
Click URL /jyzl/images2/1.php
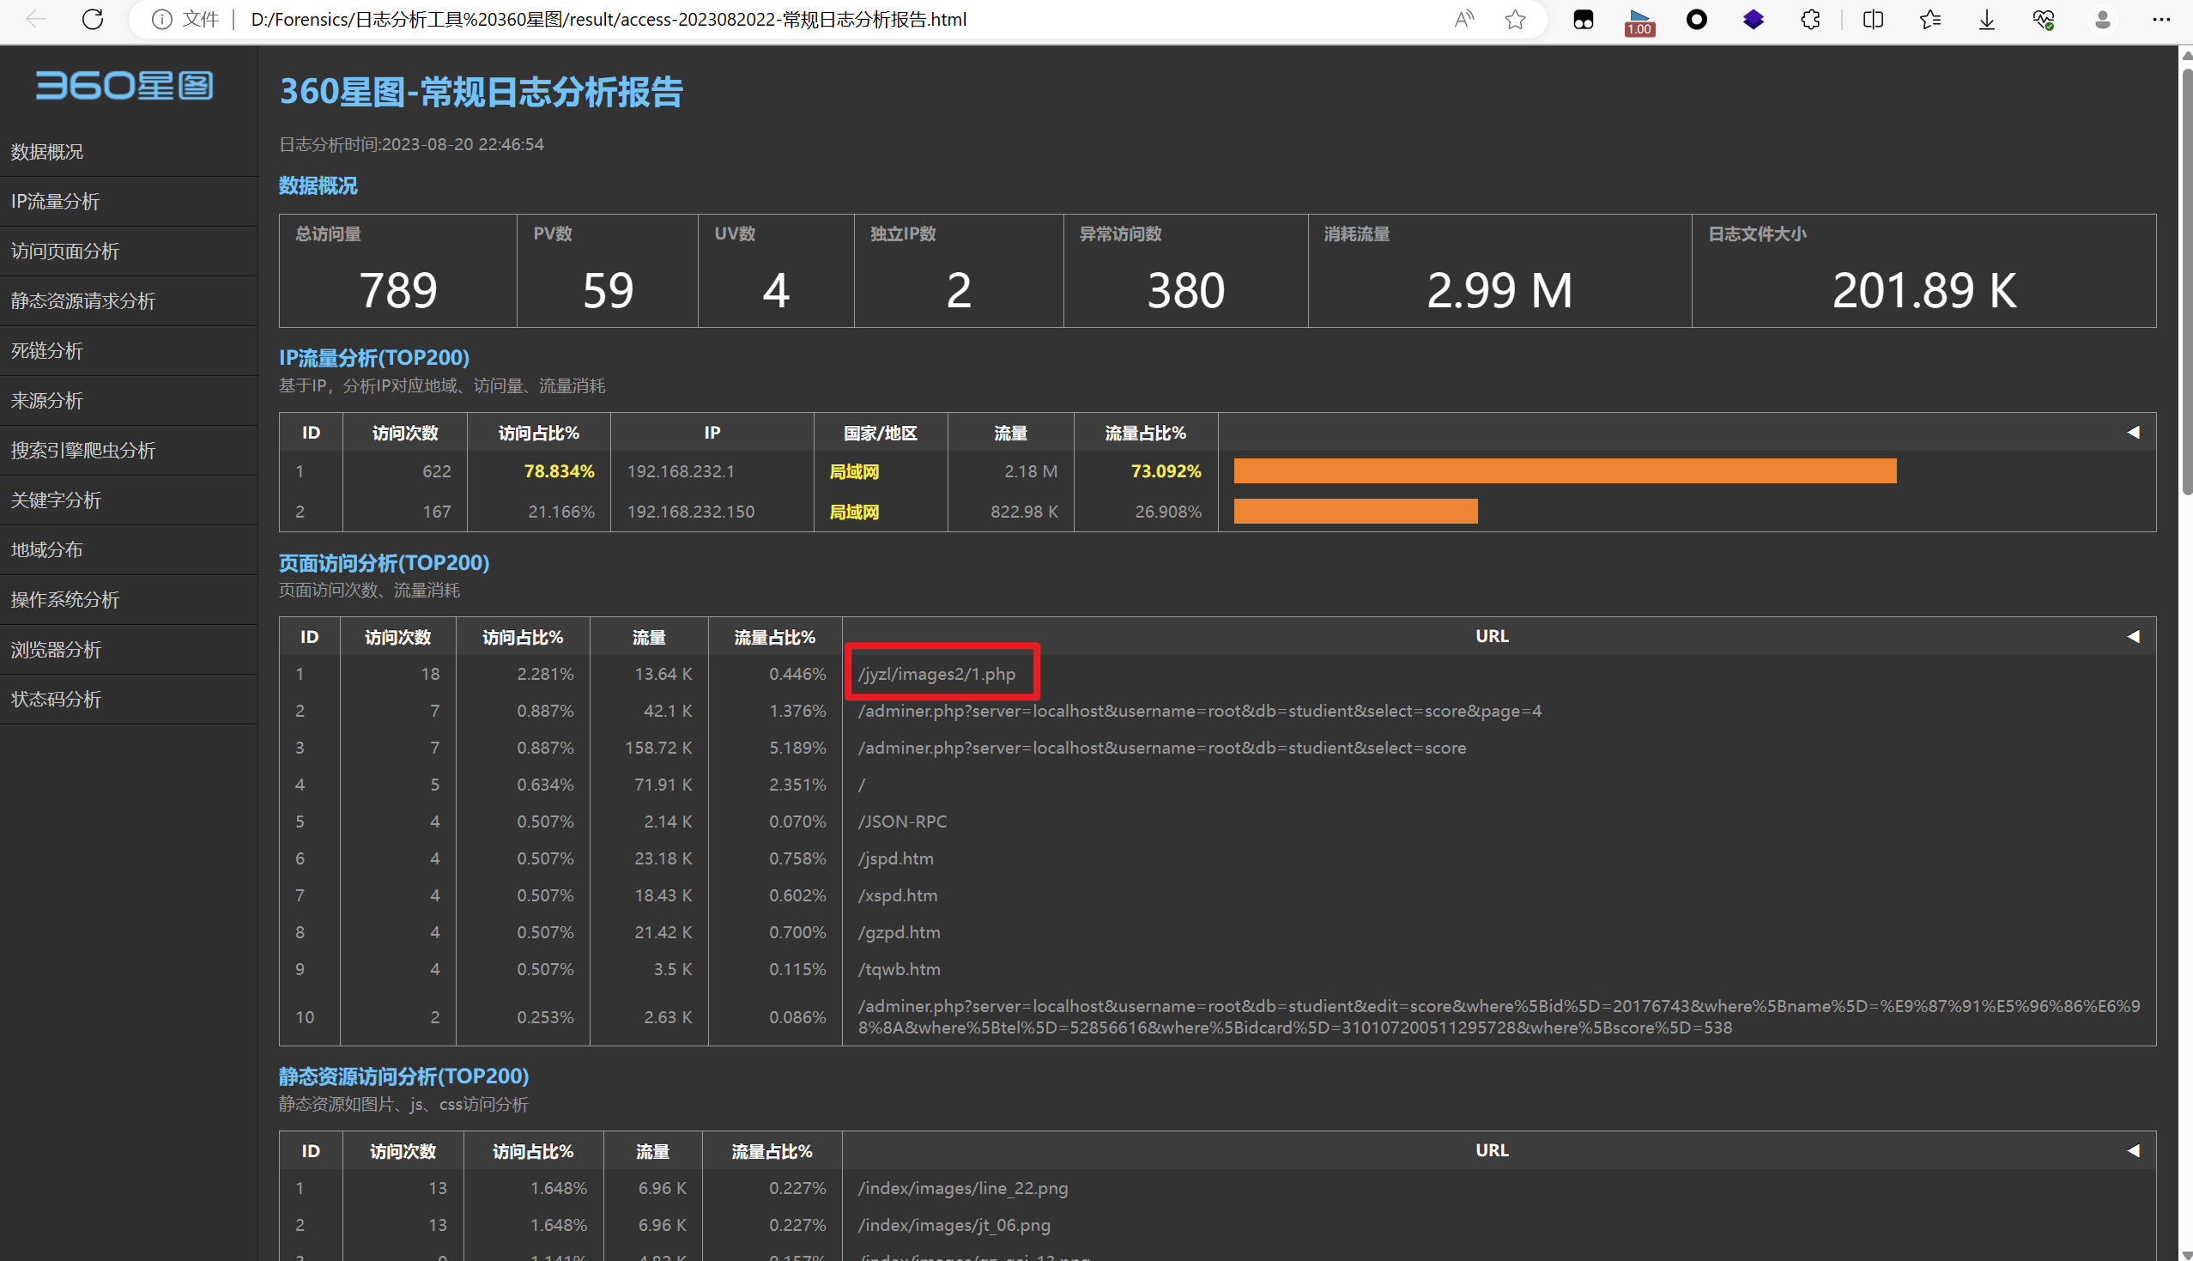tap(936, 674)
